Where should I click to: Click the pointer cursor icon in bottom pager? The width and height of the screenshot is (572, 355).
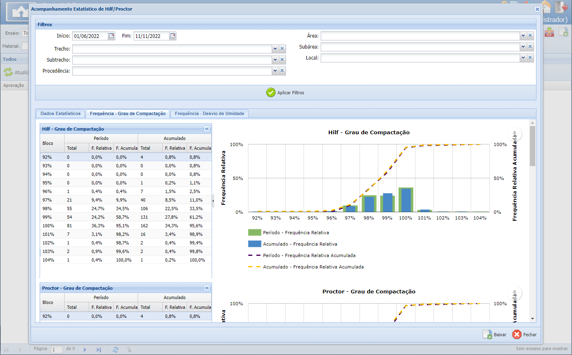(129, 350)
